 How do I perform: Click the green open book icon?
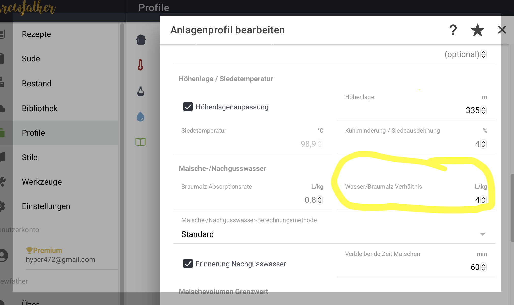click(x=140, y=142)
